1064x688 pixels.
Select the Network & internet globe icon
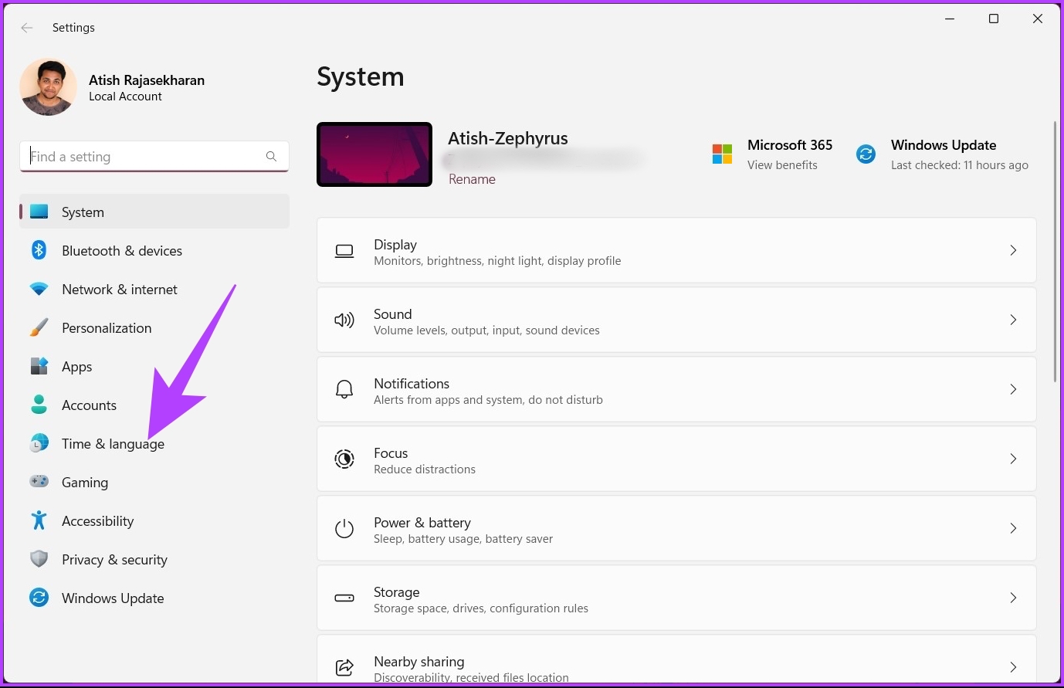pyautogui.click(x=39, y=289)
